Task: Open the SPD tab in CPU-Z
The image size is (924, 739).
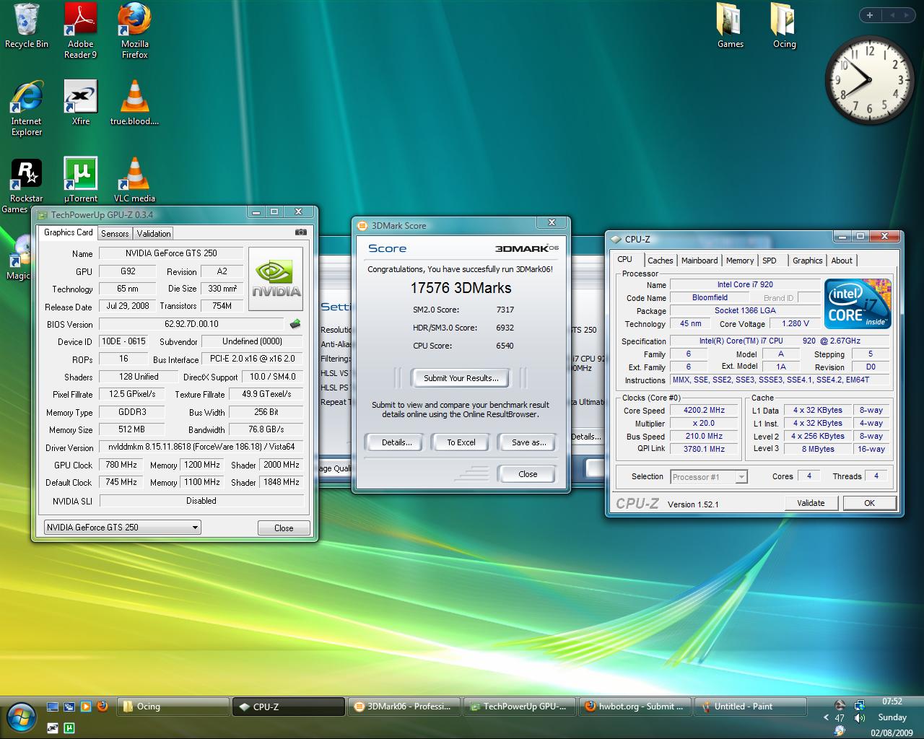Action: (x=770, y=261)
